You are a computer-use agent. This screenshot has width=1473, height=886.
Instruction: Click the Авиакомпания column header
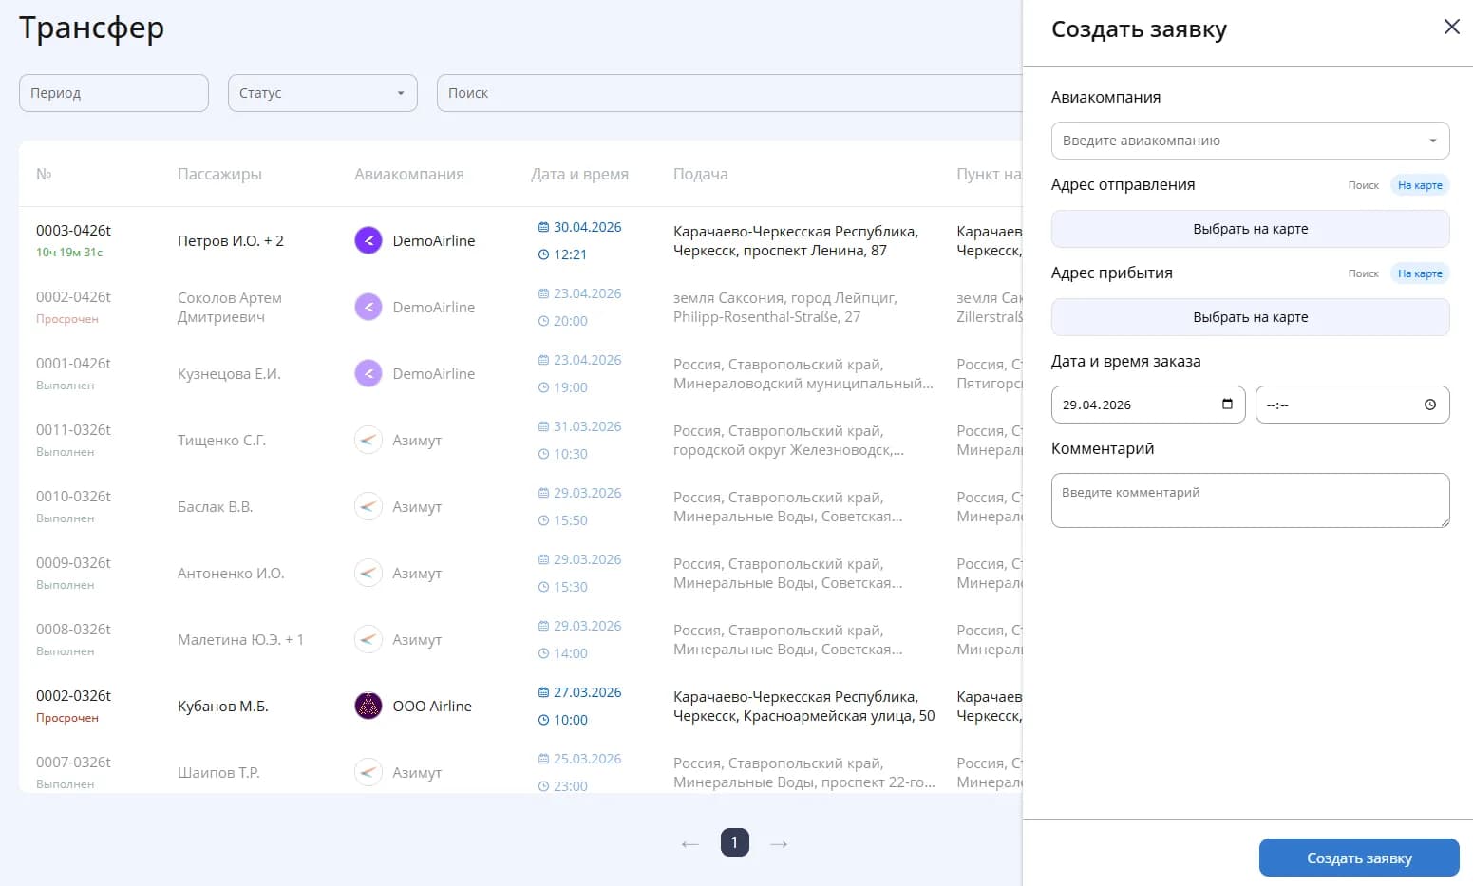[409, 174]
